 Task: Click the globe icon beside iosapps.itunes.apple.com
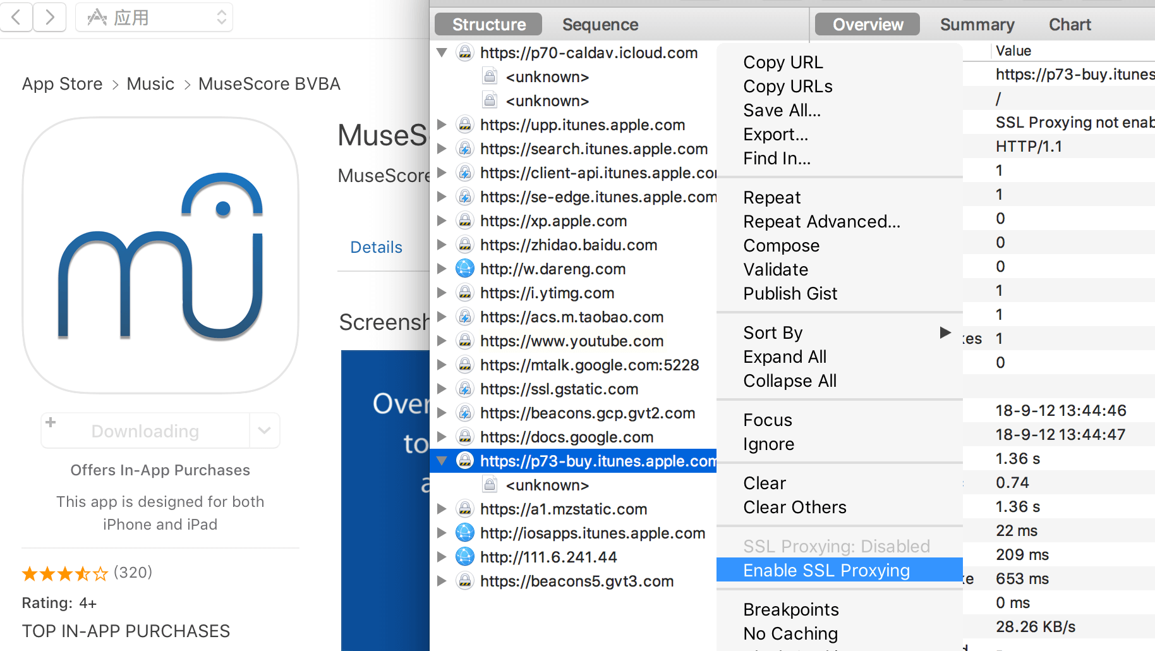[x=465, y=533]
